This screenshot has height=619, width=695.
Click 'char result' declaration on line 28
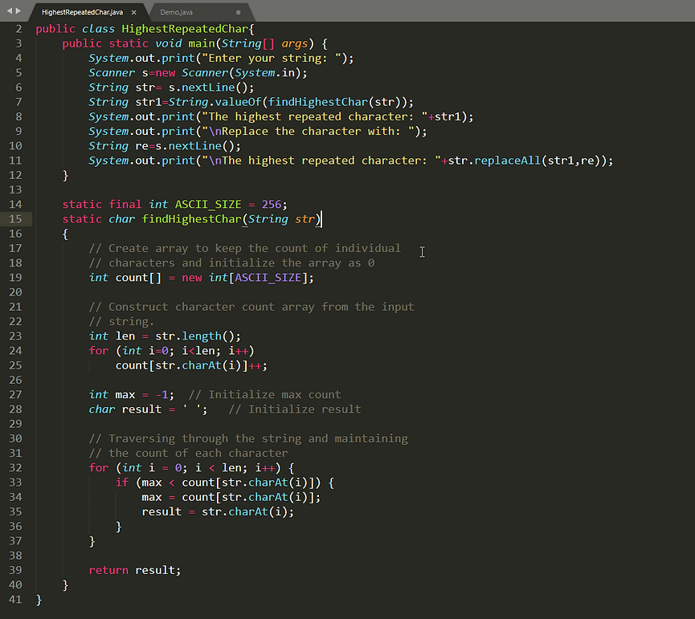(125, 409)
